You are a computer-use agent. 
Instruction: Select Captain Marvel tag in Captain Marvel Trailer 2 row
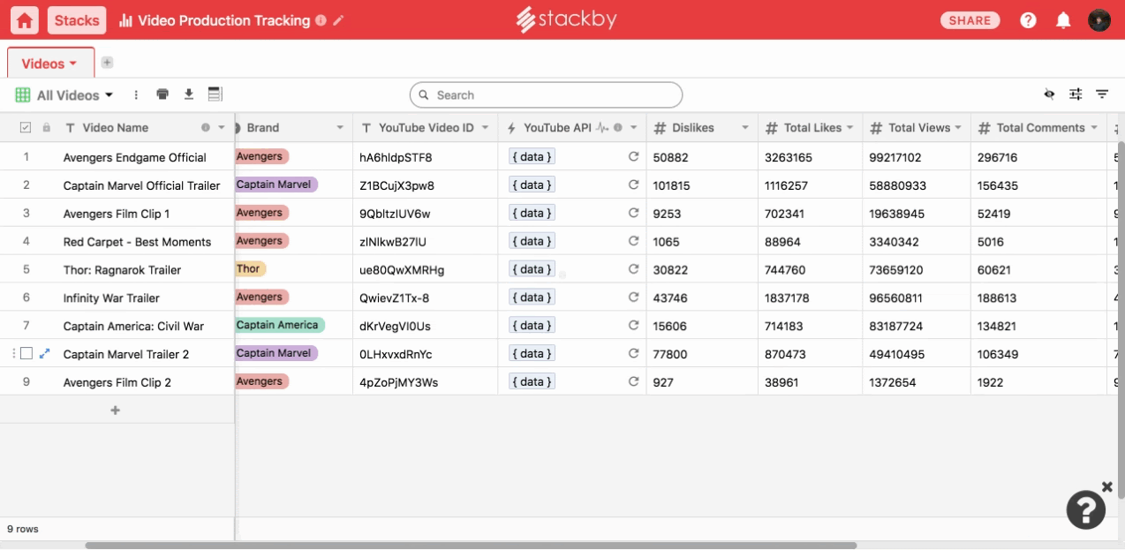coord(275,354)
